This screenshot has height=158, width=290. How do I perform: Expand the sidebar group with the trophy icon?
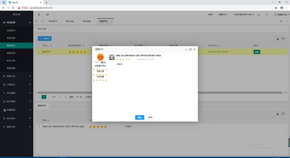tap(17, 76)
